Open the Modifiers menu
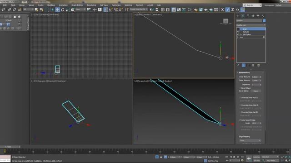This screenshot has width=291, height=163. pos(51,5)
